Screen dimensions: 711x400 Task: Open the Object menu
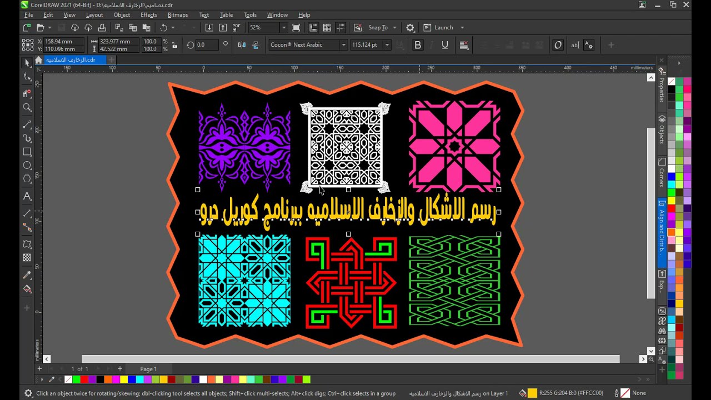point(122,15)
